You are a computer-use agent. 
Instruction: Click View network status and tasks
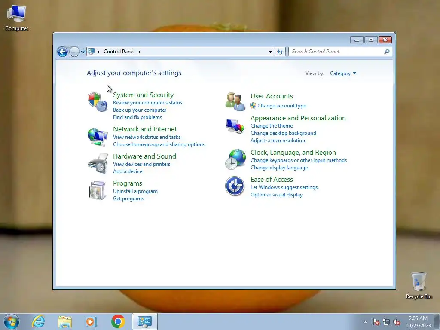pos(147,137)
